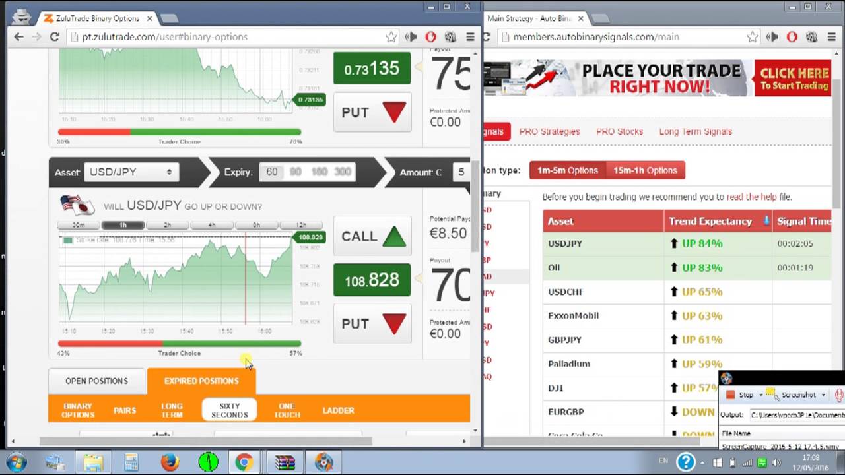
Task: Select the Binary Options category
Action: tap(79, 410)
